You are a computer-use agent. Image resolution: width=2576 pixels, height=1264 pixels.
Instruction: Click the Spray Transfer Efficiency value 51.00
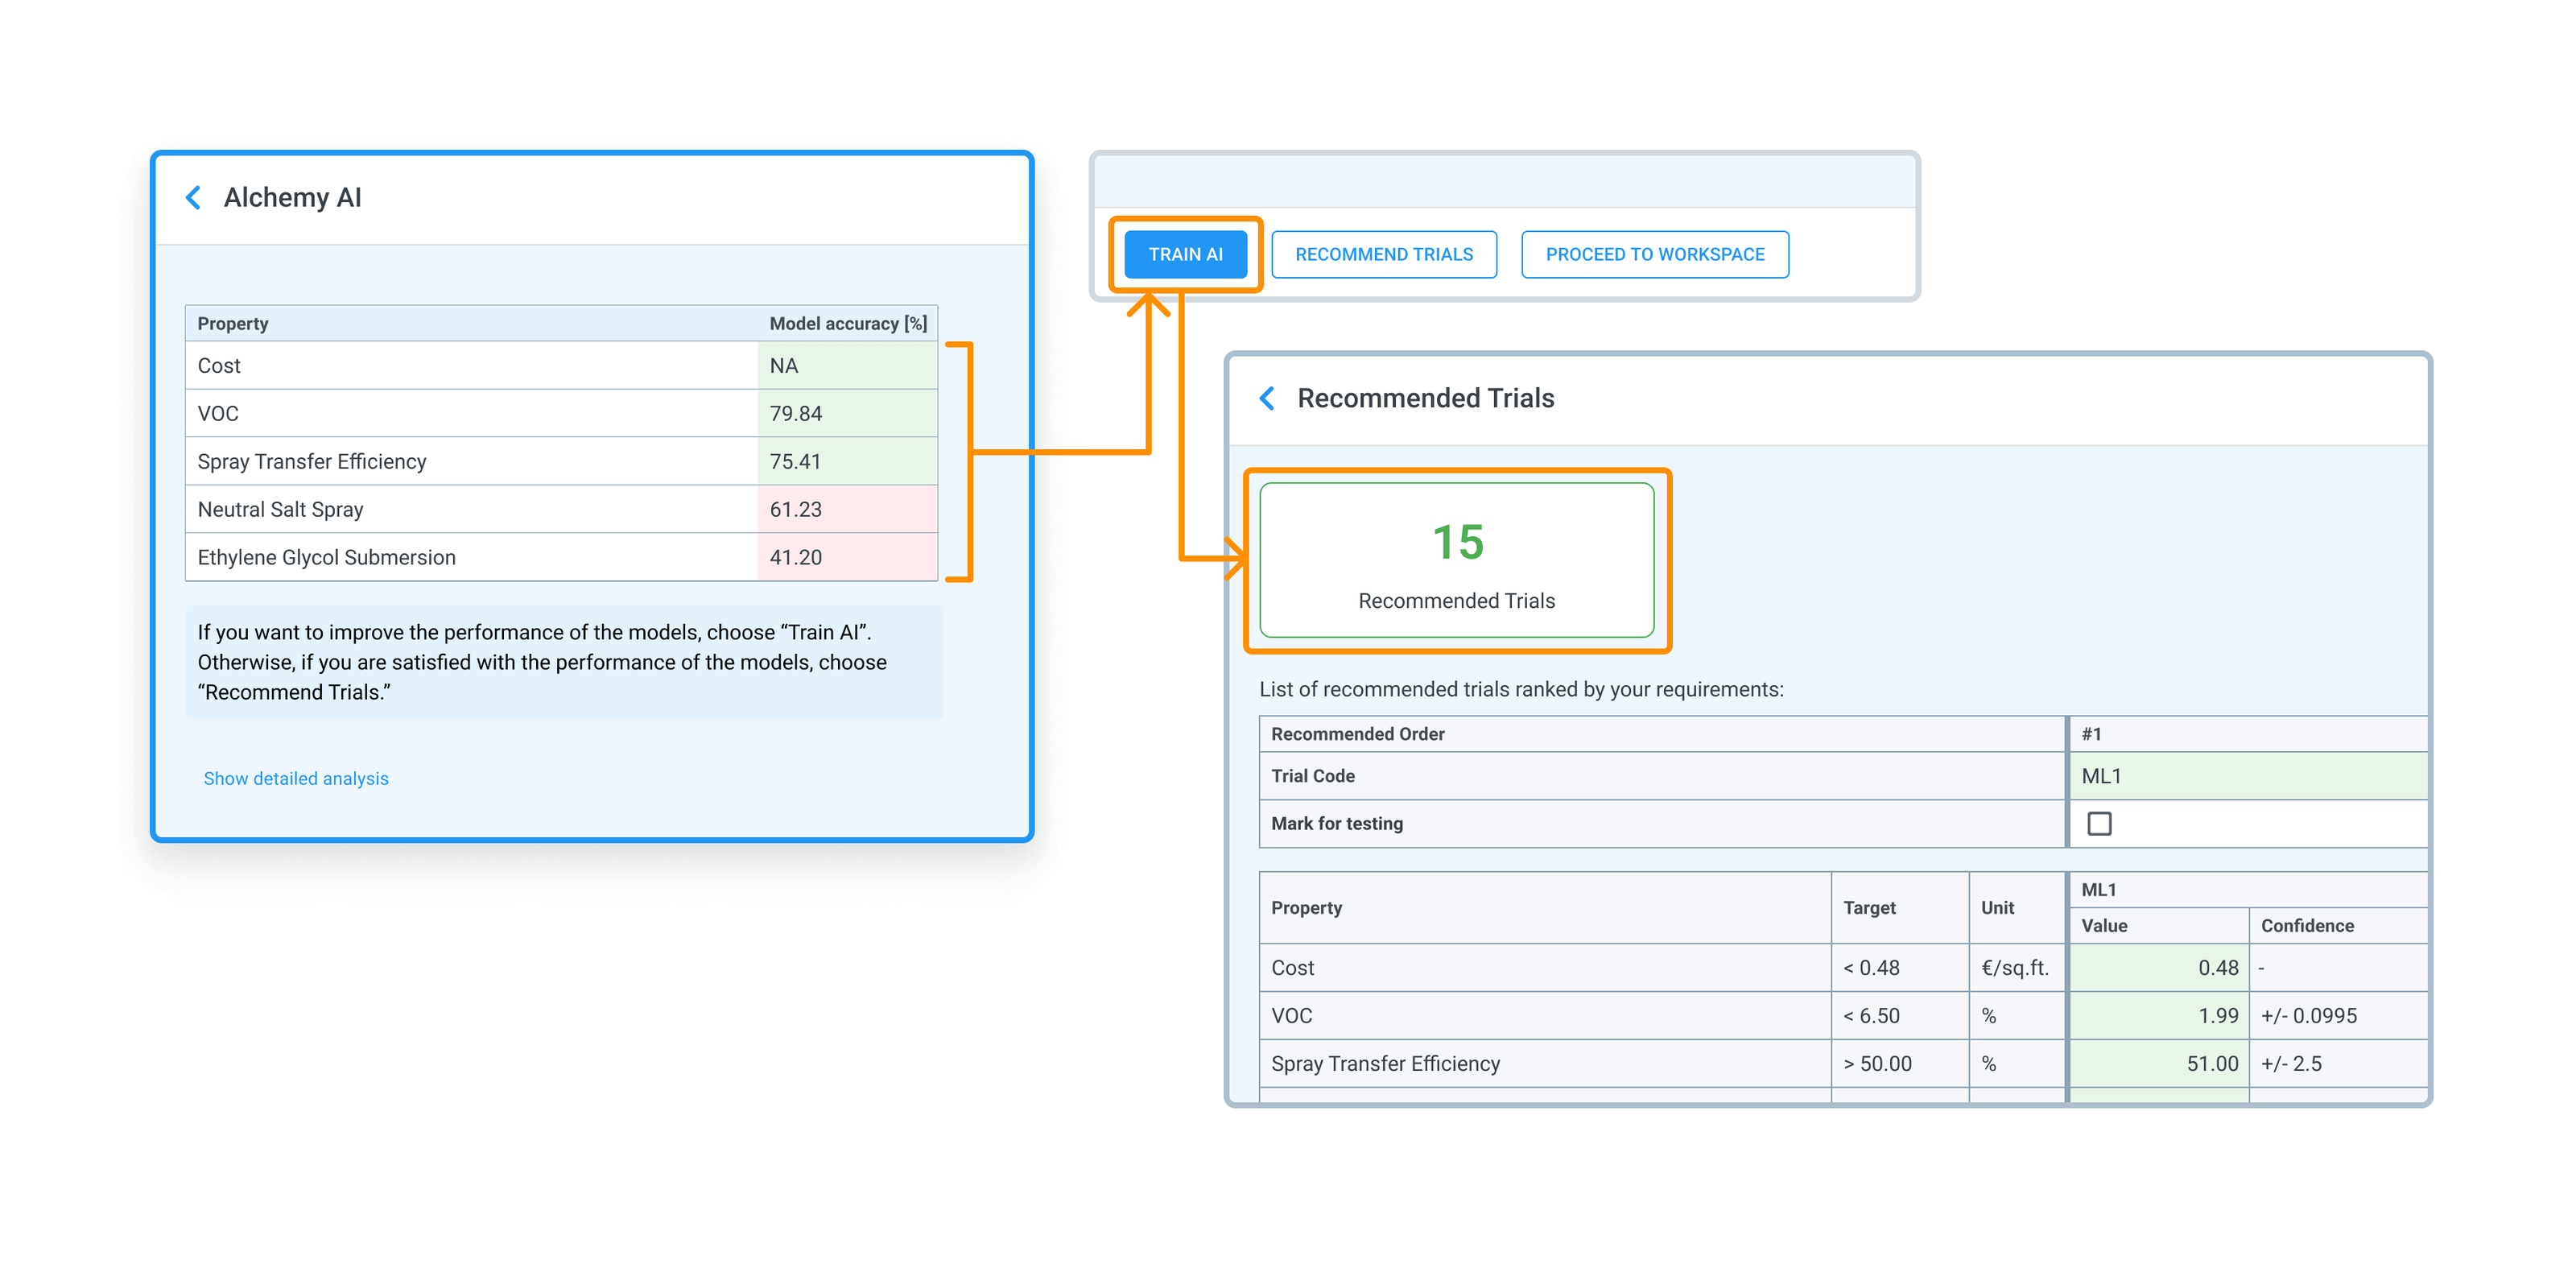pos(2158,1064)
